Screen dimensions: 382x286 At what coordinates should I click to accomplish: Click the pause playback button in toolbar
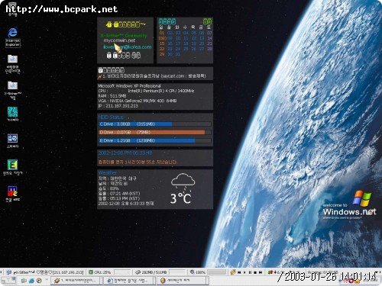pyautogui.click(x=250, y=272)
